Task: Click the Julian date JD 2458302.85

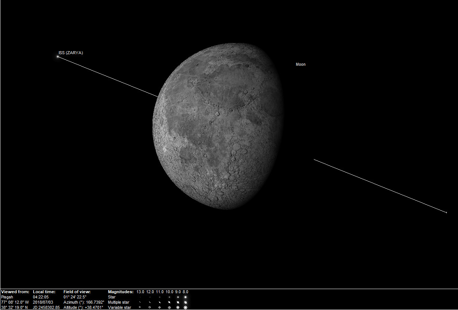Action: pyautogui.click(x=46, y=307)
